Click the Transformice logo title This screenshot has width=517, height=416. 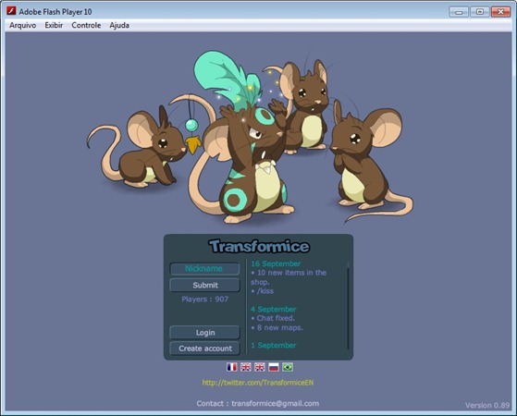[x=259, y=246]
